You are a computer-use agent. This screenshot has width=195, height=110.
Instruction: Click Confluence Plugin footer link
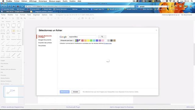pyautogui.click(x=73, y=107)
